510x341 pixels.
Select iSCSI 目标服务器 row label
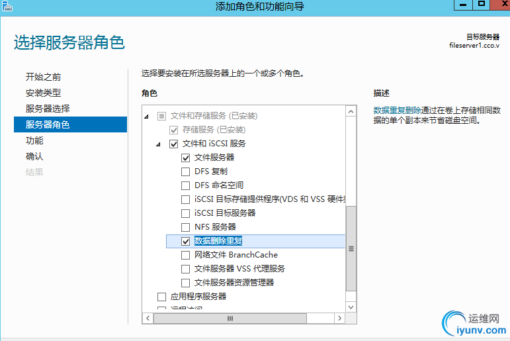(225, 213)
